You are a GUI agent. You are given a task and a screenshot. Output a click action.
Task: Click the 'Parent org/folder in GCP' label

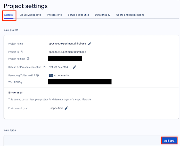(22, 75)
